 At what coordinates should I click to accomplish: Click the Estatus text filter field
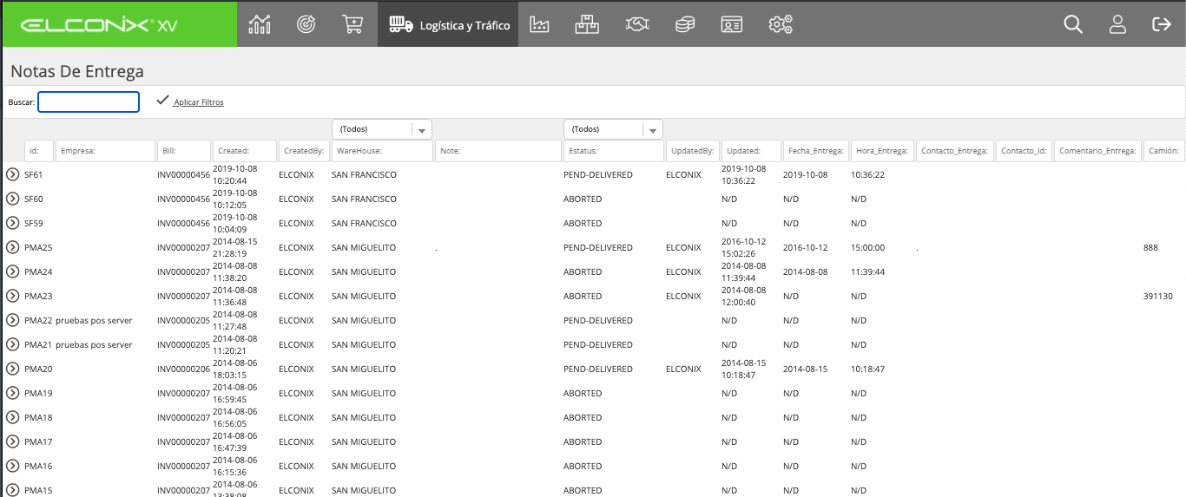[613, 151]
